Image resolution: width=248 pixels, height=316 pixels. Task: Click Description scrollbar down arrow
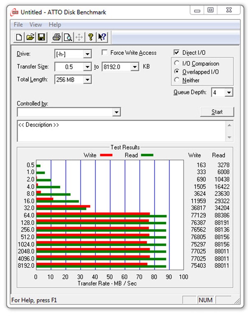click(x=229, y=137)
